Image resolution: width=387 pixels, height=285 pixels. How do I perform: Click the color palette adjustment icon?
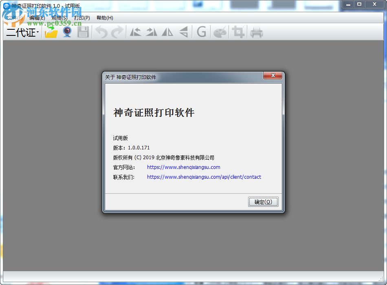(220, 32)
